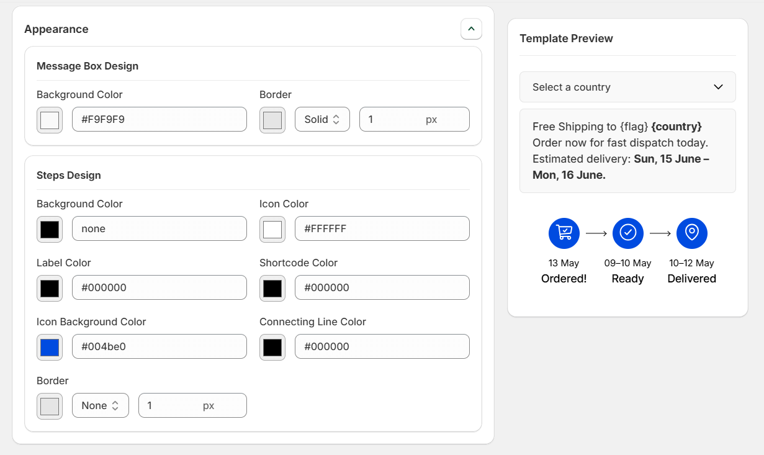The width and height of the screenshot is (764, 455).
Task: Click the white Icon Color swatch
Action: pyautogui.click(x=272, y=229)
